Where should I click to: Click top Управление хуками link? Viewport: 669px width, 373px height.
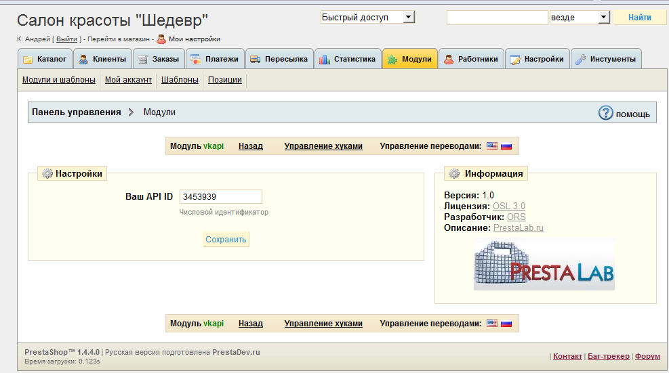coord(323,146)
